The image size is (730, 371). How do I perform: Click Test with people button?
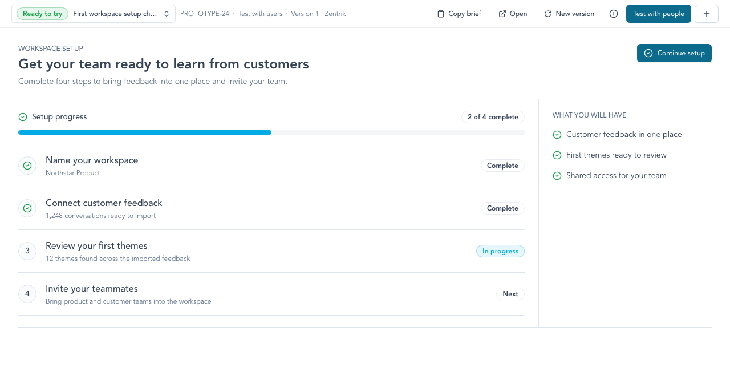click(659, 14)
